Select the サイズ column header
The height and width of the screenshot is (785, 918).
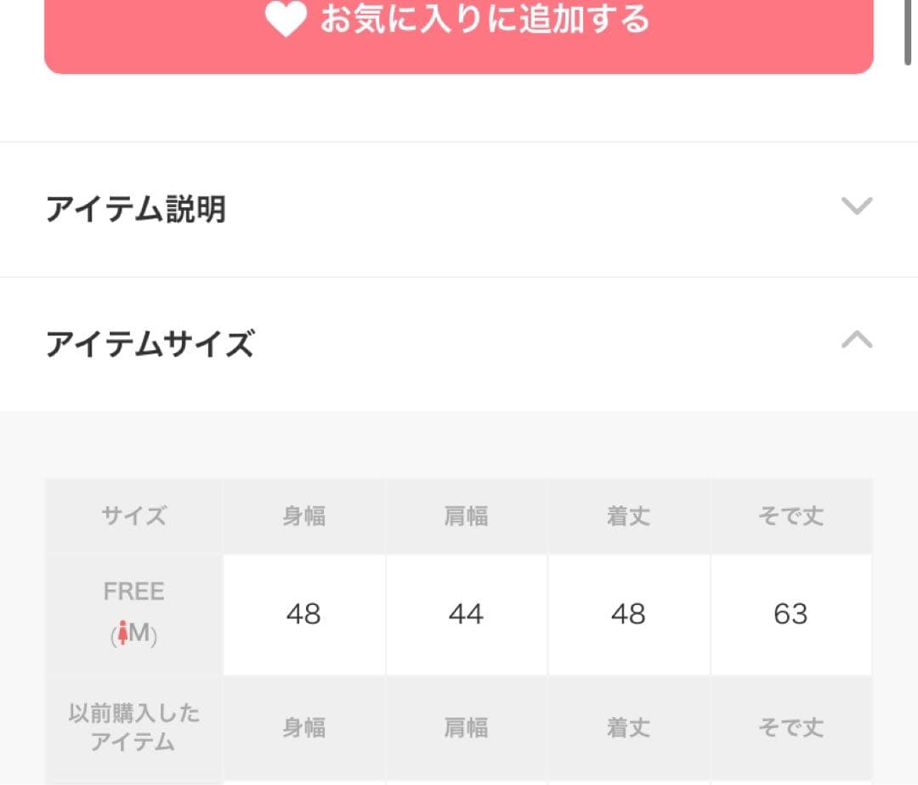click(133, 516)
